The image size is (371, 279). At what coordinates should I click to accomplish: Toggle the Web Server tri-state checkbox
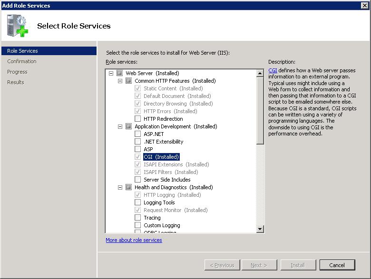(x=120, y=73)
